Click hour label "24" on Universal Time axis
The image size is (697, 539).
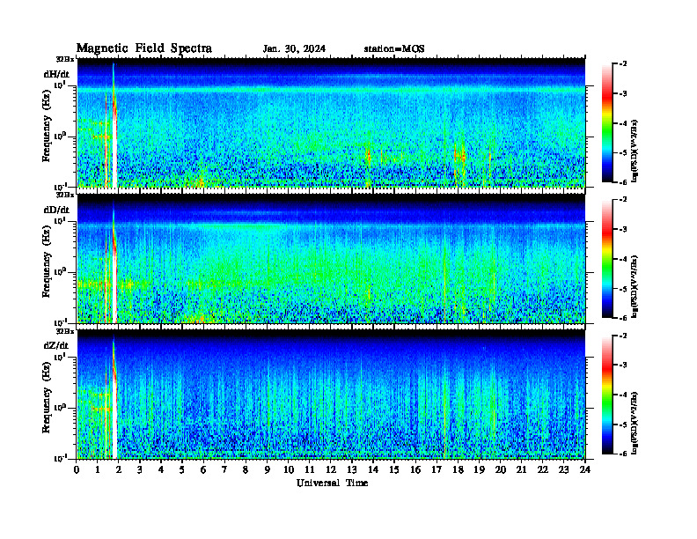pyautogui.click(x=585, y=470)
